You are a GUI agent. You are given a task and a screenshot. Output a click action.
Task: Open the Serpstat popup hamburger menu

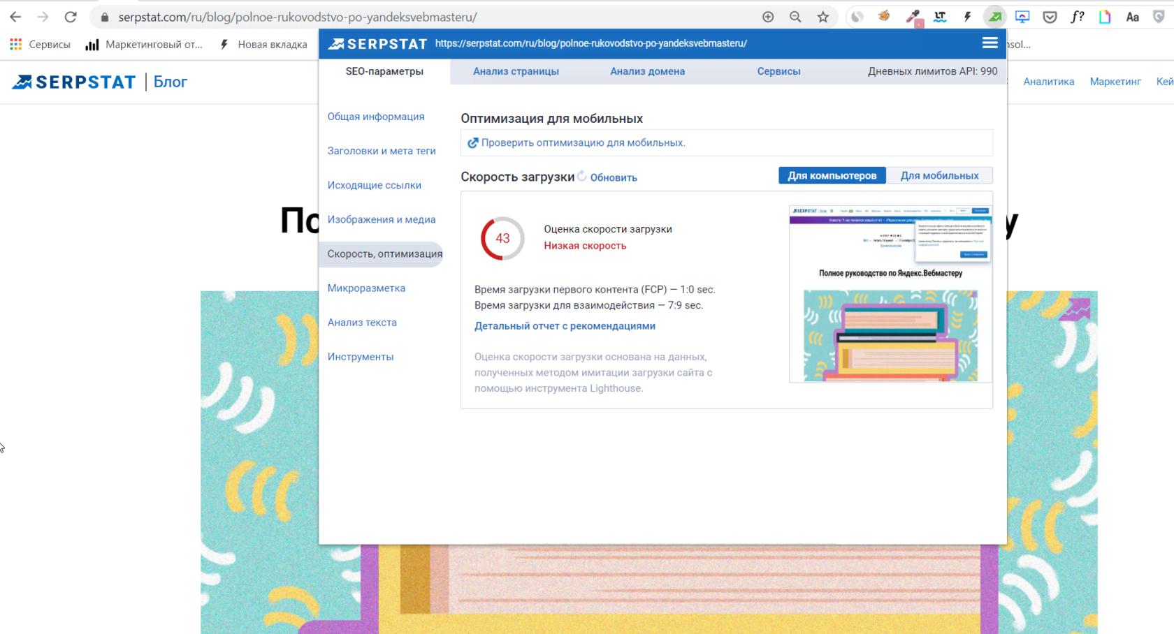990,43
